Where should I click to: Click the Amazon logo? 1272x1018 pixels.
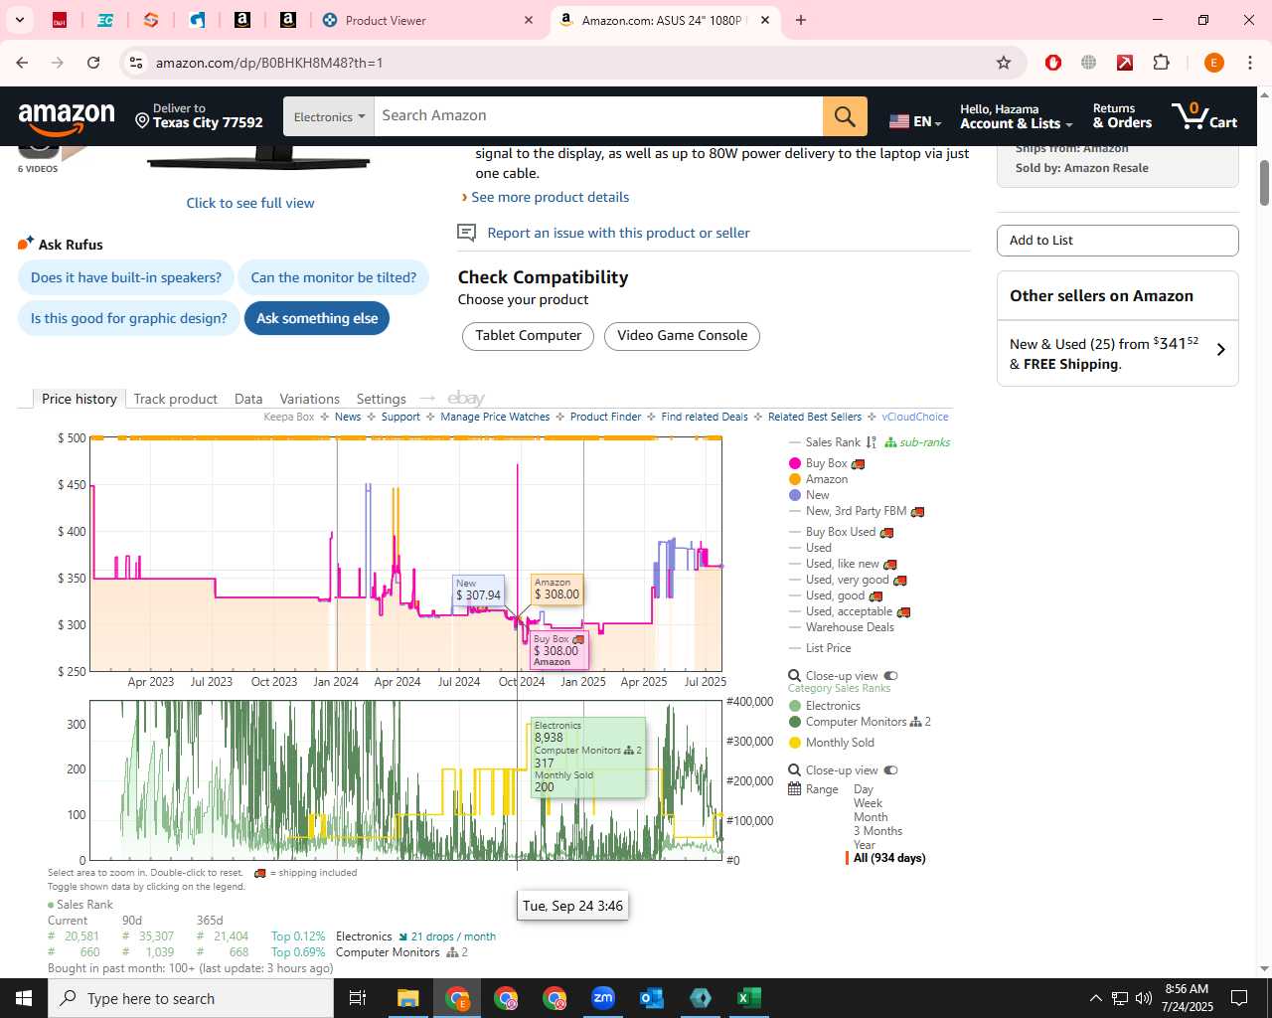pos(67,118)
